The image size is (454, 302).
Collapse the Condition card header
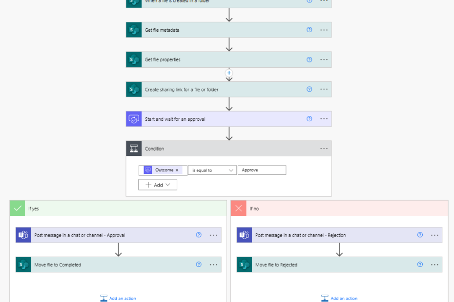[229, 149]
